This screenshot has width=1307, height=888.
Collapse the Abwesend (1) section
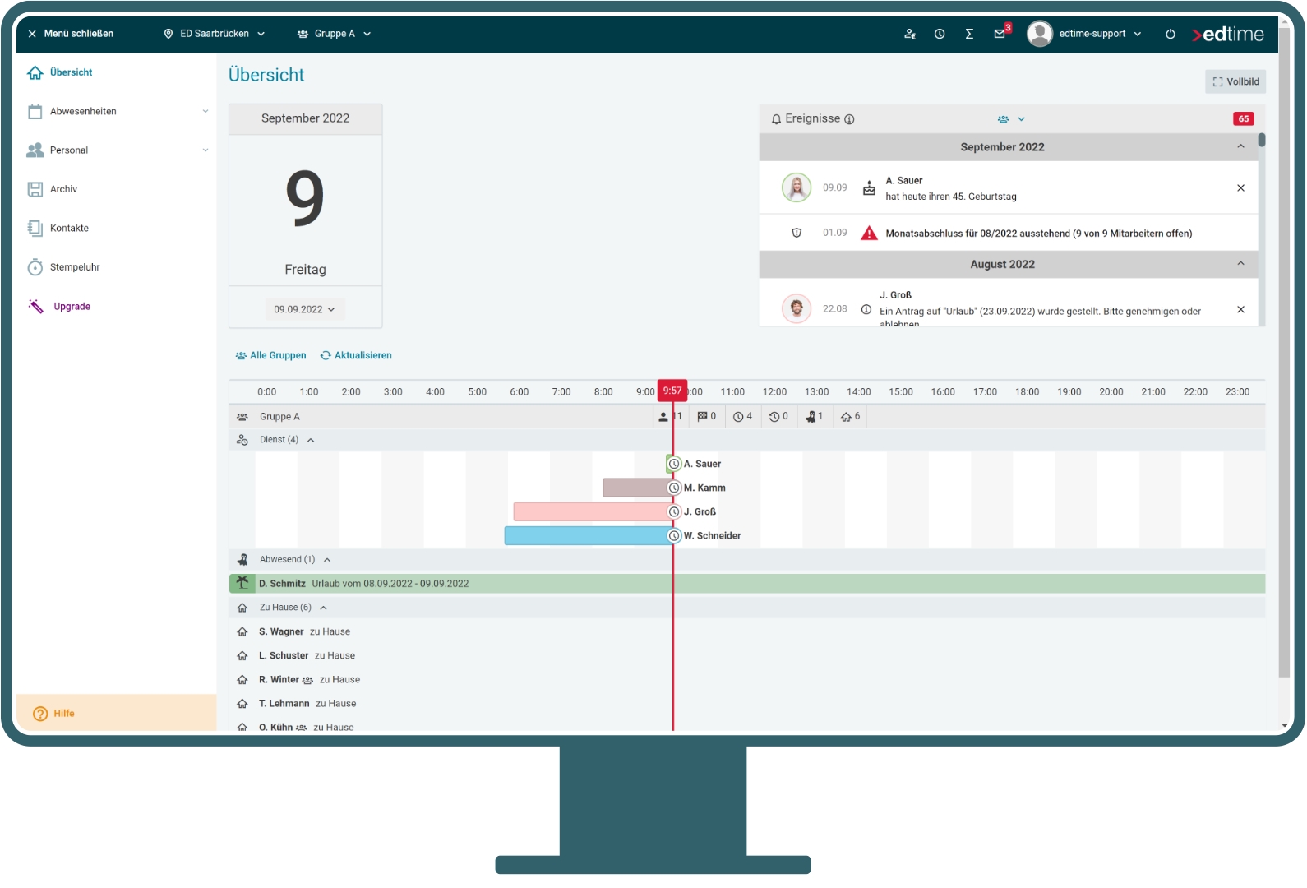(x=327, y=561)
